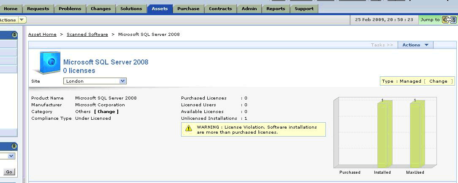Open the Actions dropdown in task bar
Screen dimensions: 458x183
tap(415, 45)
